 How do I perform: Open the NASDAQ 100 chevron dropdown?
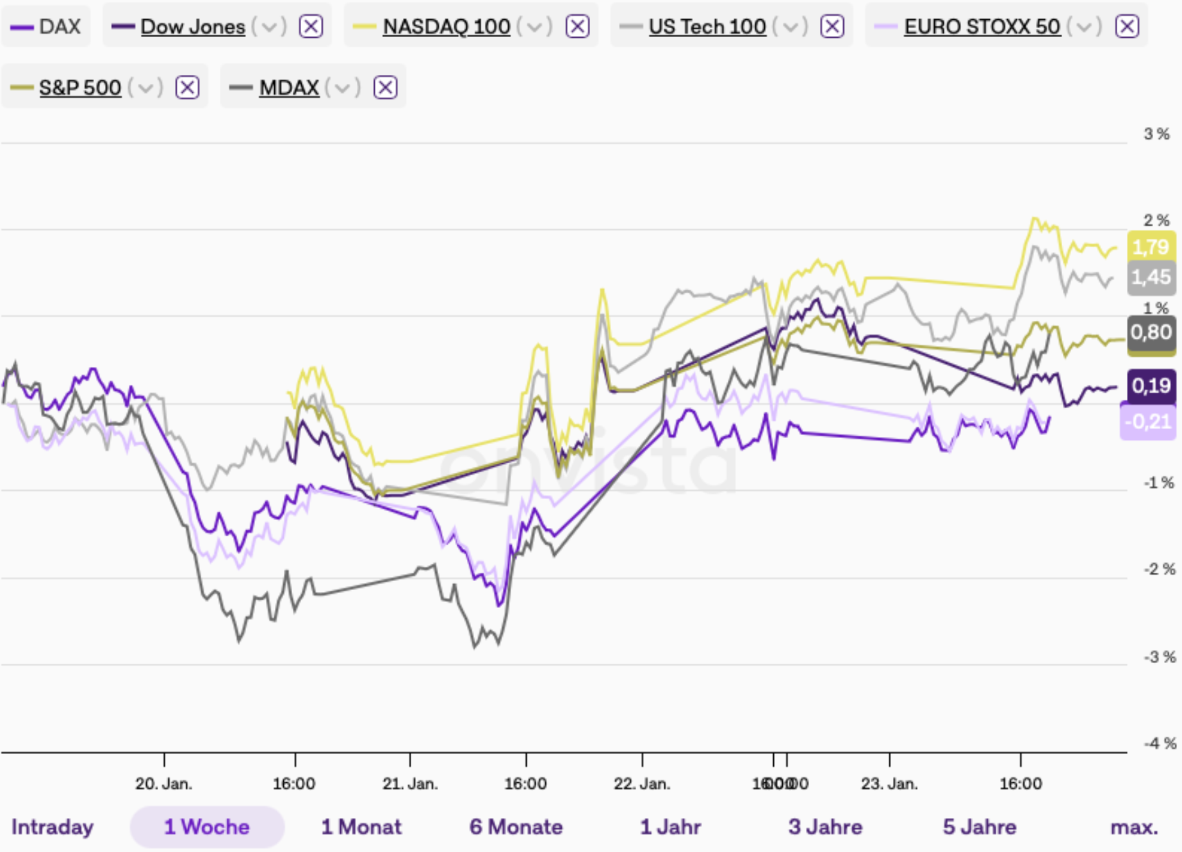coord(534,27)
